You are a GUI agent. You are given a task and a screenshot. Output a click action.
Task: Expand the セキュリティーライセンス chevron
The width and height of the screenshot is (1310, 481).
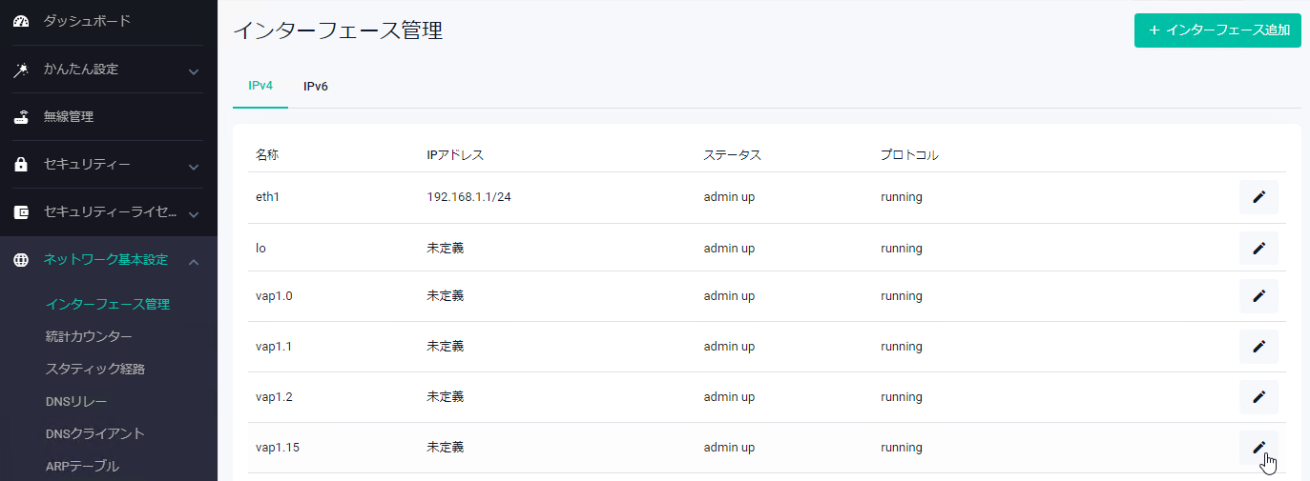(194, 213)
